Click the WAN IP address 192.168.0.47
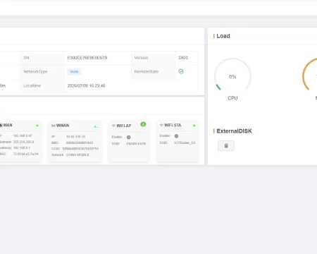 pos(23,135)
